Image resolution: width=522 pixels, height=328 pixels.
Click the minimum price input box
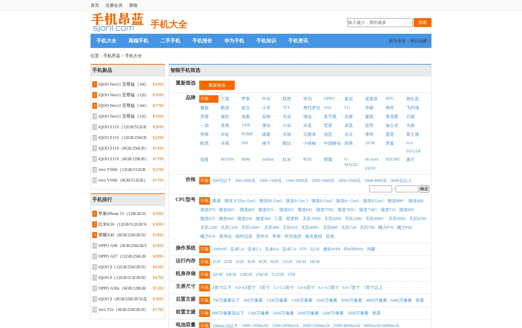(381, 189)
